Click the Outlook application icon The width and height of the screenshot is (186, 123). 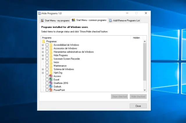pyautogui.click(x=51, y=87)
